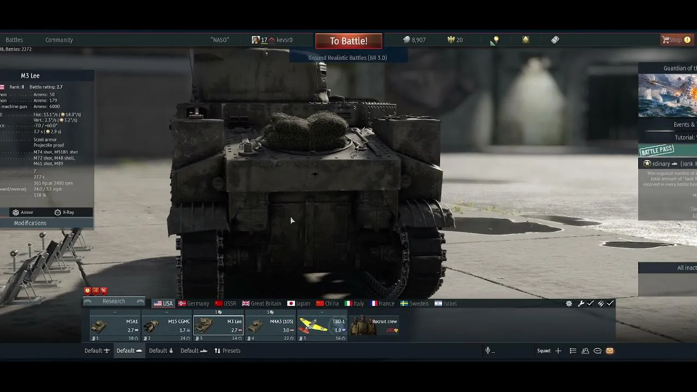Click the gold warbond icon in top bar
Image resolution: width=697 pixels, height=392 pixels.
point(525,40)
